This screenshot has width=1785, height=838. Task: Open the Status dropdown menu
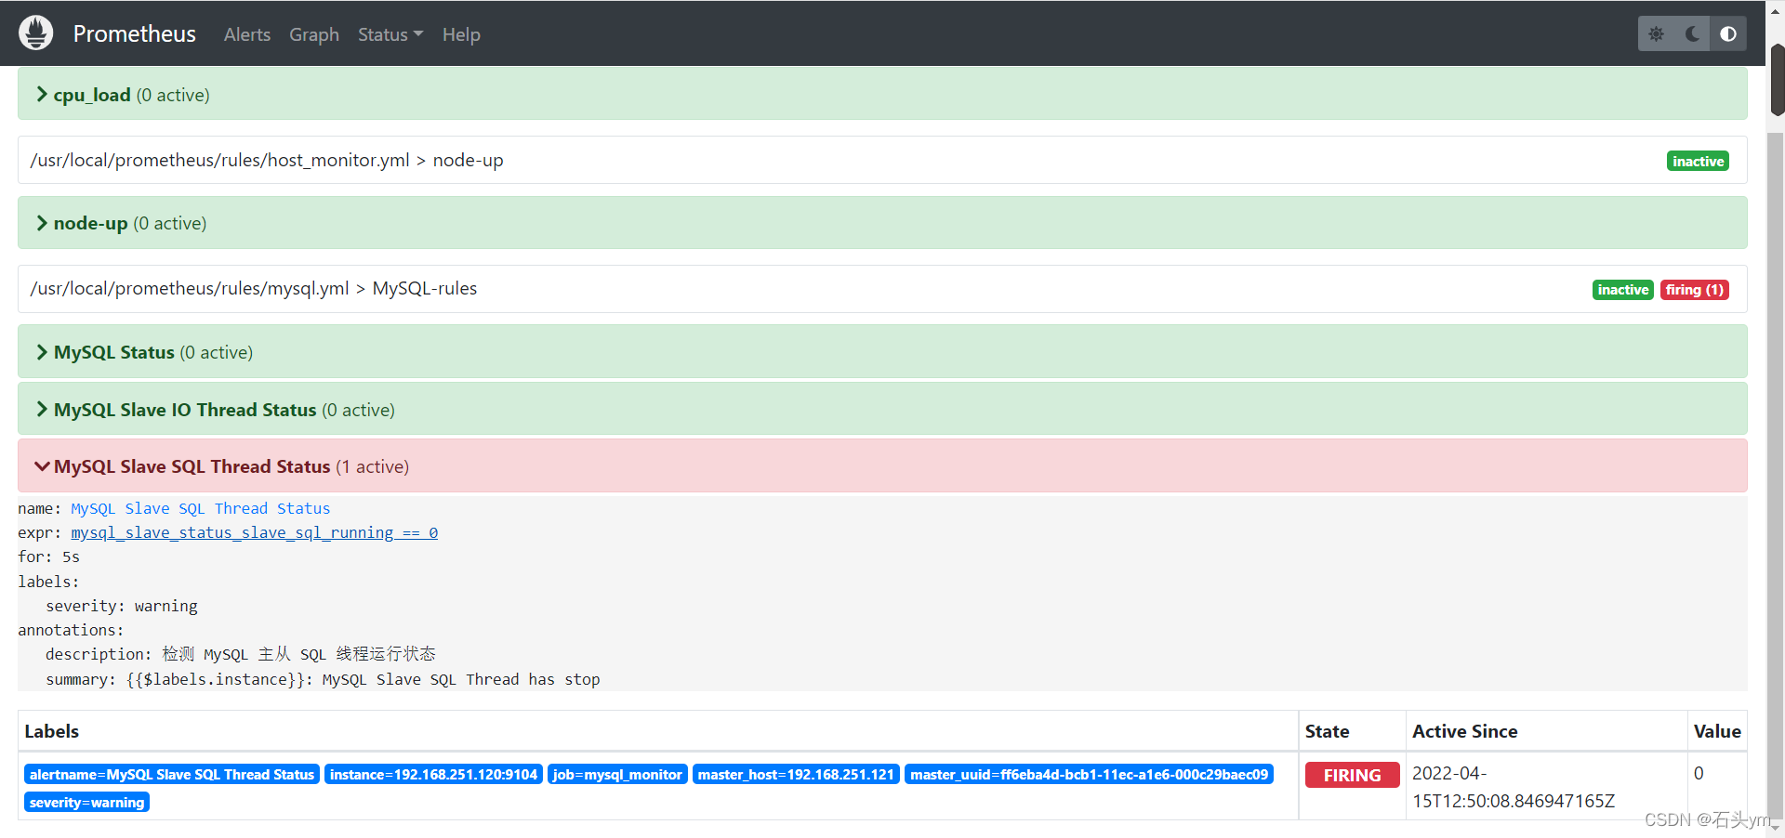(x=390, y=34)
